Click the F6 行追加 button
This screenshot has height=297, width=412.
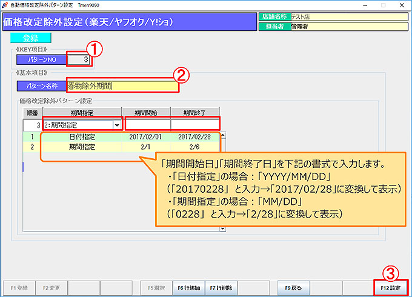coord(189,288)
